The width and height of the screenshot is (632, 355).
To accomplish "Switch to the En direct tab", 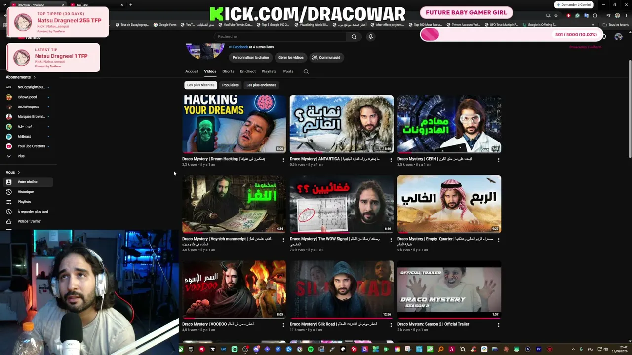I will tap(248, 71).
